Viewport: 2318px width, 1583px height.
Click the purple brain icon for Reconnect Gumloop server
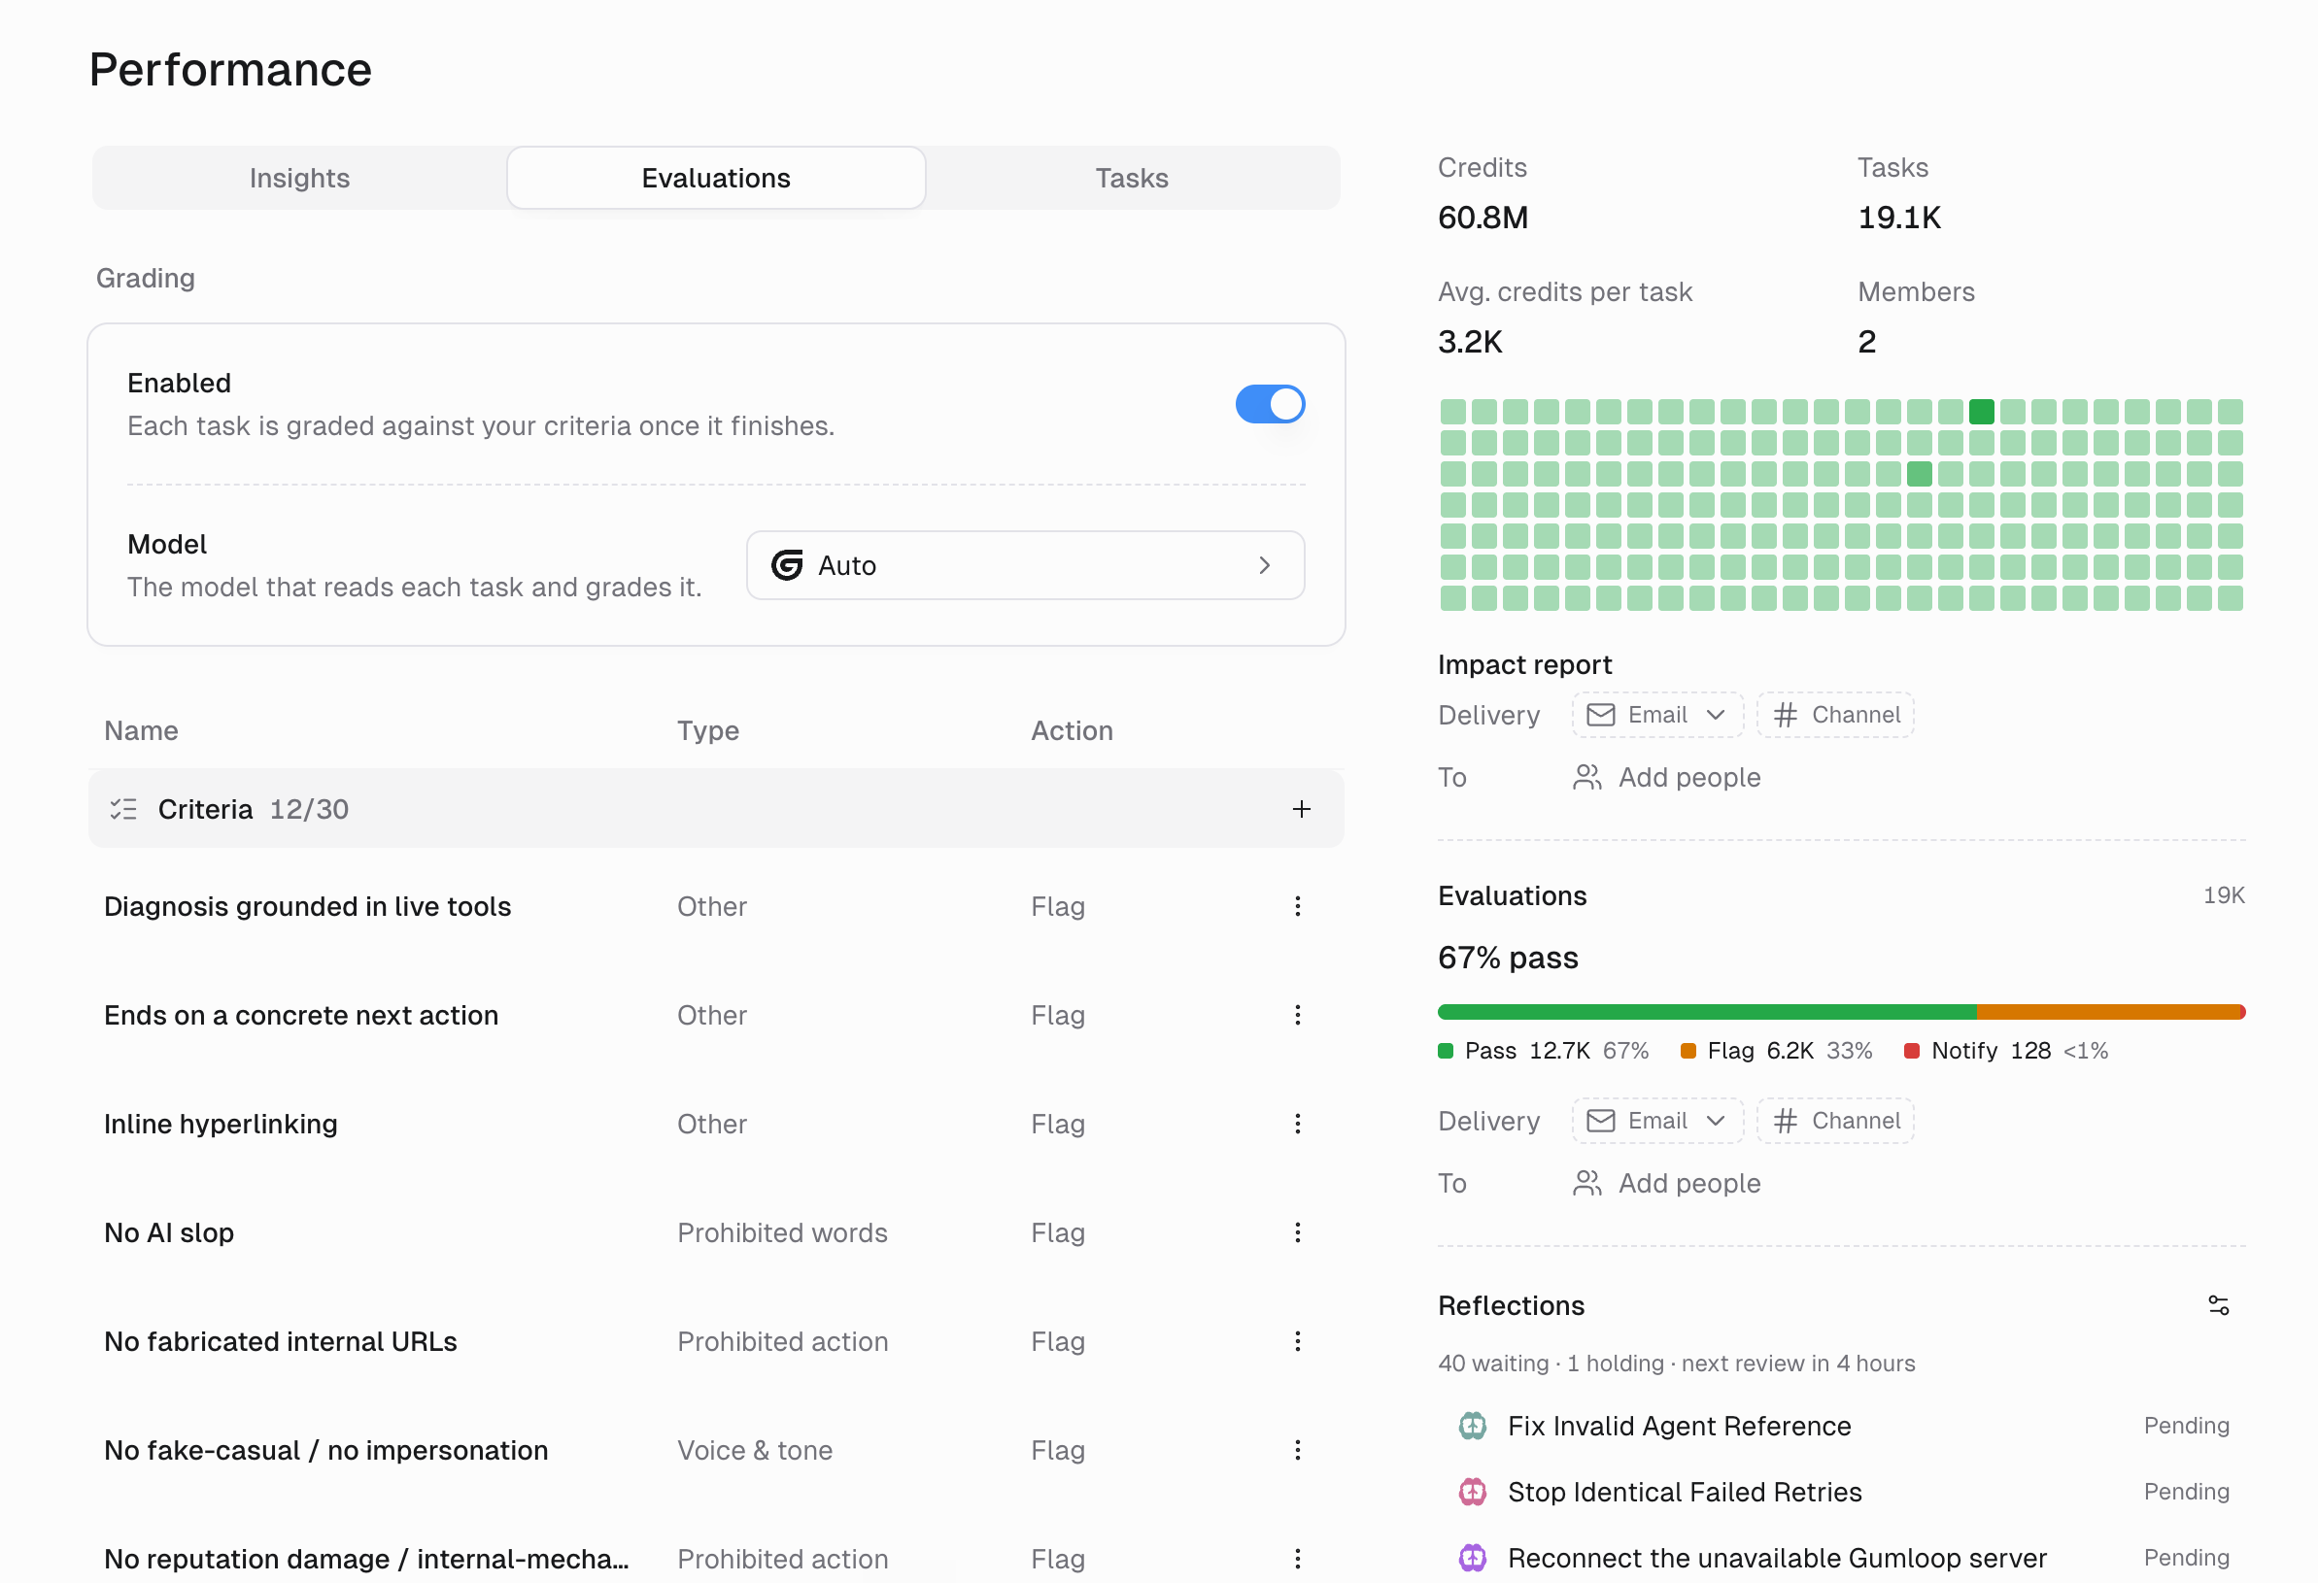pos(1472,1558)
